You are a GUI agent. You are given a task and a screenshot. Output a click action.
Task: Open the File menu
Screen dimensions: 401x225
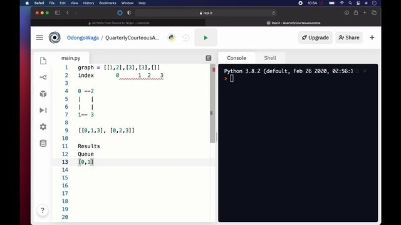point(51,3)
